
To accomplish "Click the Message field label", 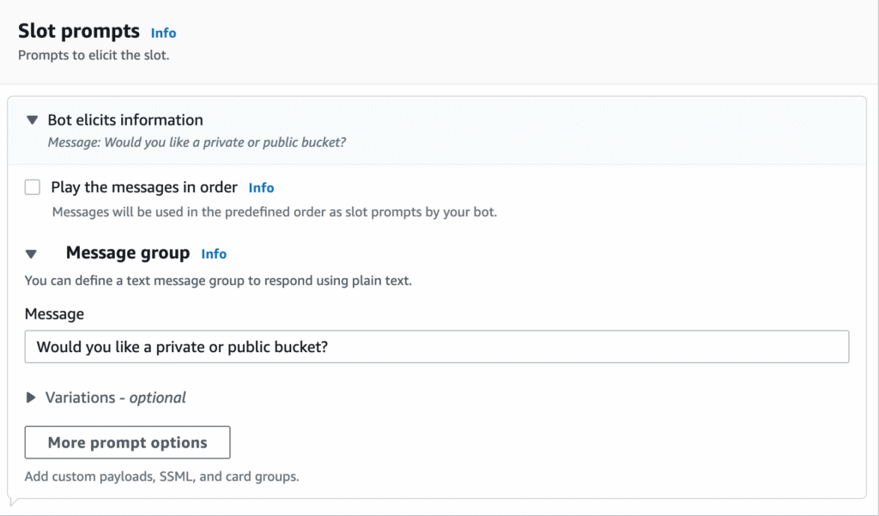I will (x=54, y=314).
